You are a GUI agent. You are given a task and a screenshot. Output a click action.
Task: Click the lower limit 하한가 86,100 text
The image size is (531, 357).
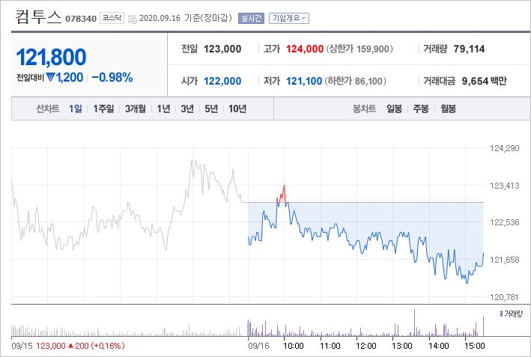click(355, 82)
